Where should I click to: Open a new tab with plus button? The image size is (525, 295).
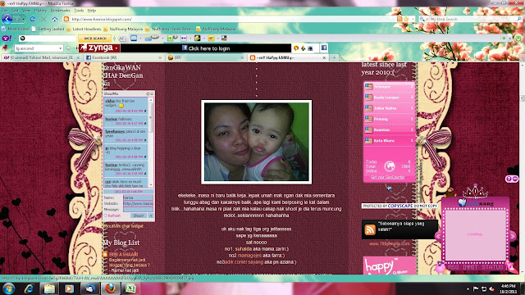(334, 57)
